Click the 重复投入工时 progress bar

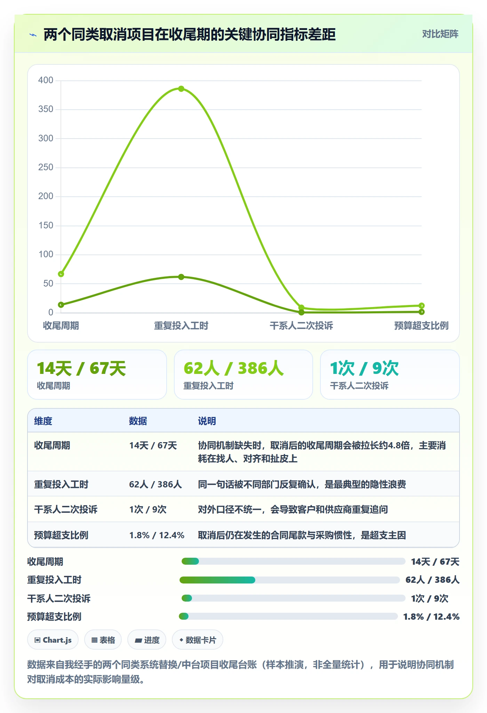[290, 580]
